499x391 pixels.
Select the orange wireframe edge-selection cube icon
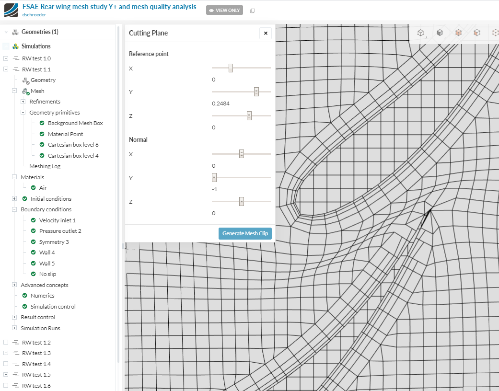[496, 33]
